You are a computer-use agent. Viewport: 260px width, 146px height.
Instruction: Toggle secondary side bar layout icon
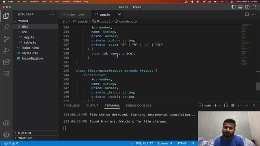pyautogui.click(x=247, y=7)
